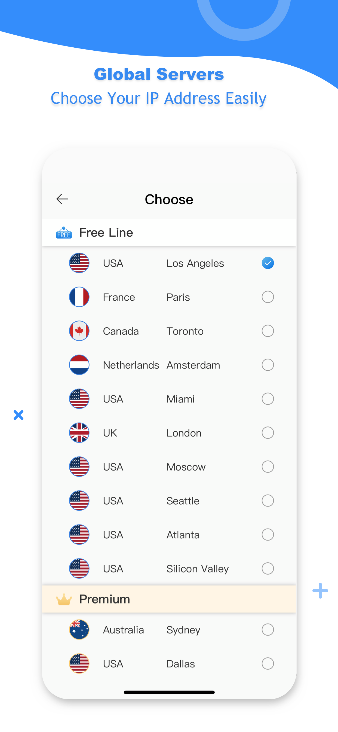Select the Sydney premium radio button

(268, 630)
